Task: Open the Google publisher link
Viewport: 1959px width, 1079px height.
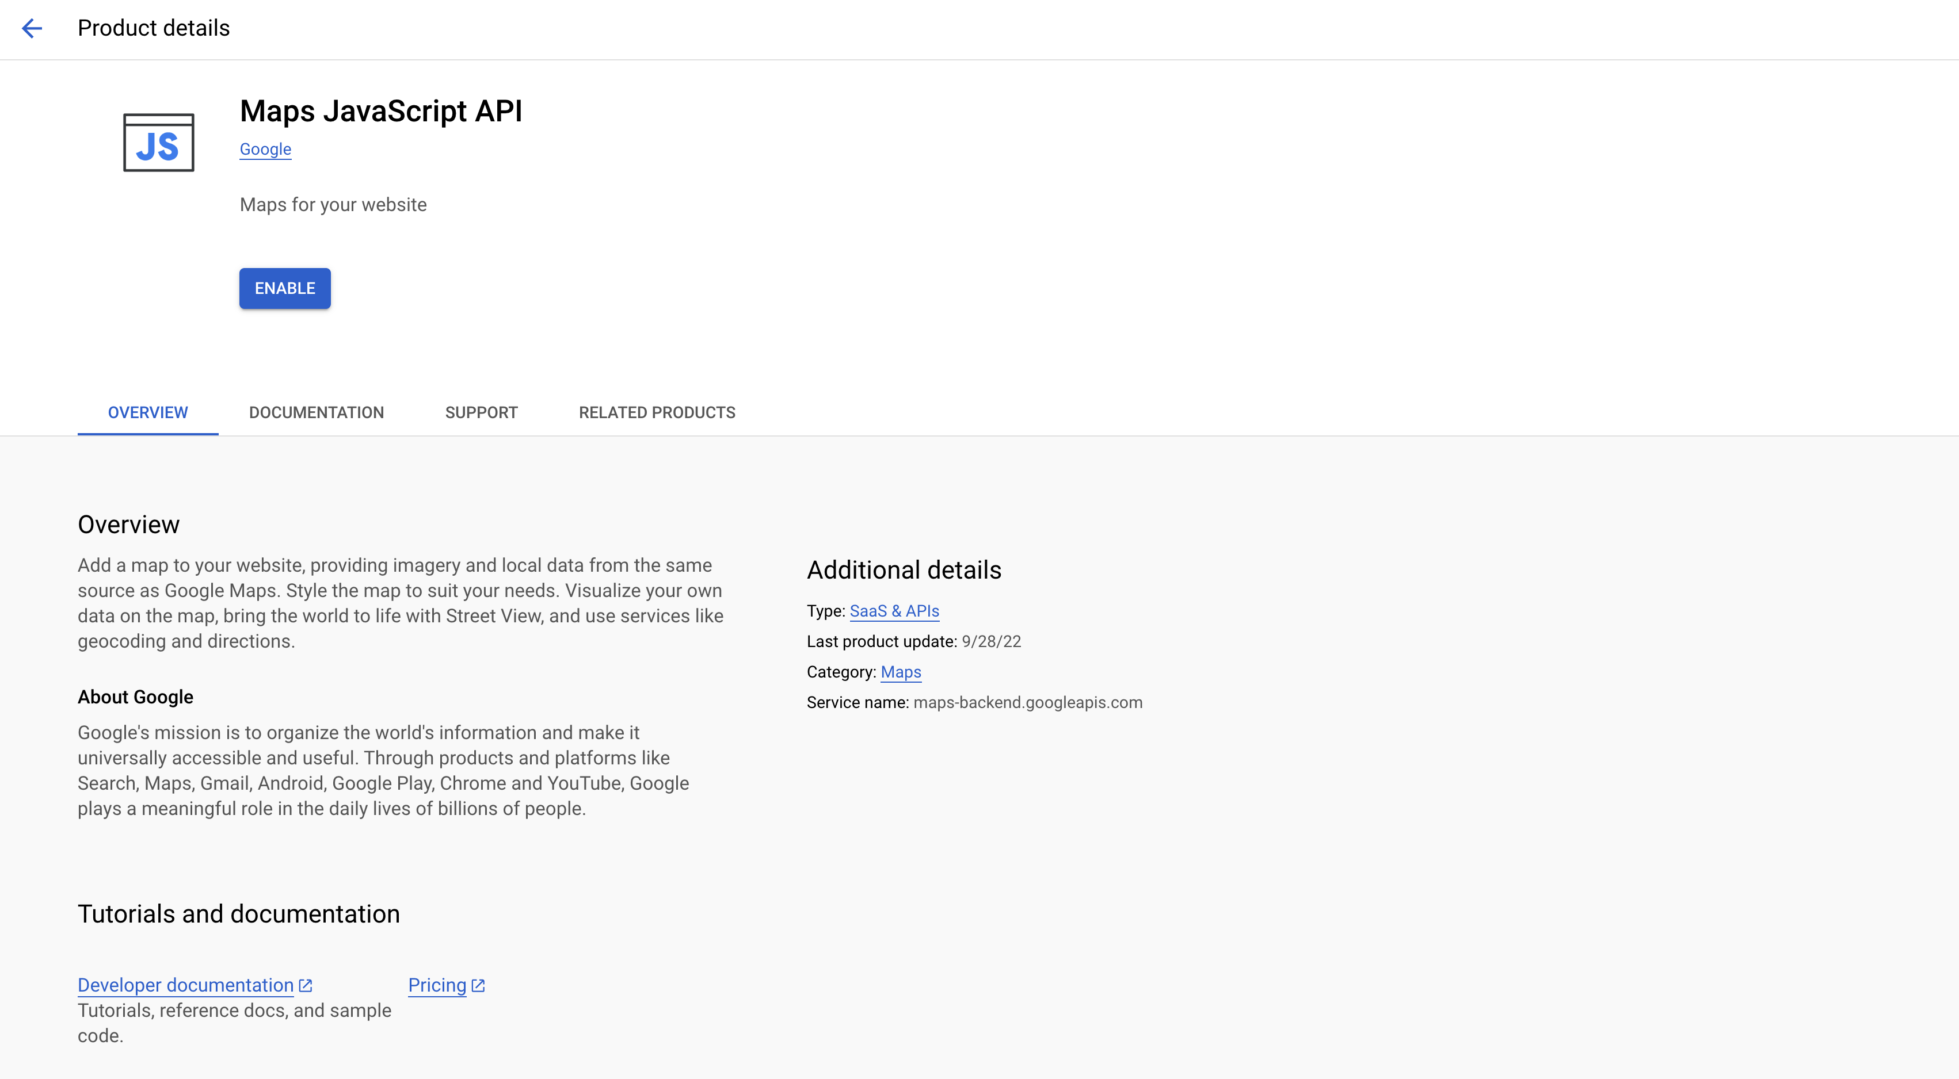Action: 265,149
